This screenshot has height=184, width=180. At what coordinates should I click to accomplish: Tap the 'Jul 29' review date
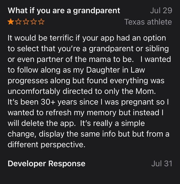click(x=160, y=11)
